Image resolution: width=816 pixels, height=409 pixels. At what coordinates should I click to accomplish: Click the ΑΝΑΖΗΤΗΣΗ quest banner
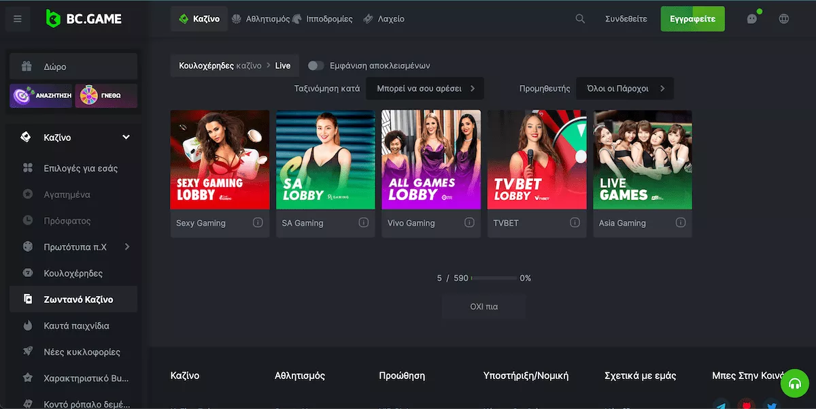click(x=41, y=96)
